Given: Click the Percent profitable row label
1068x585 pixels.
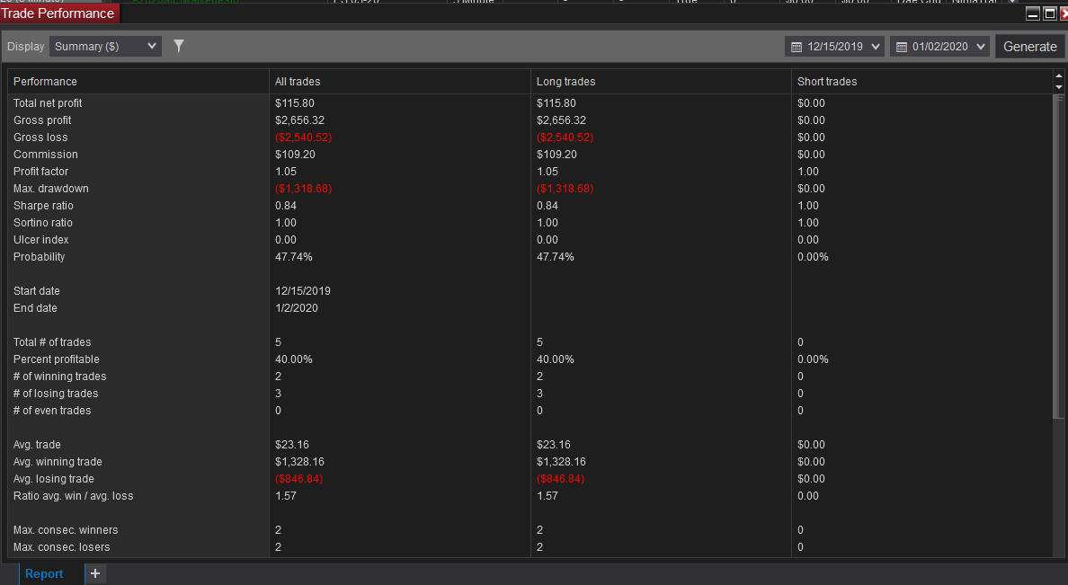Looking at the screenshot, I should coord(57,359).
